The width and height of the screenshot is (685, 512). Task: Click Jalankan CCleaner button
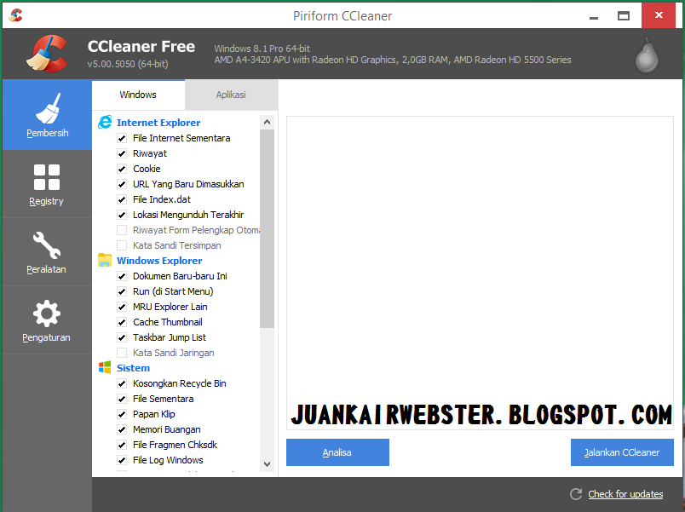[x=622, y=452]
